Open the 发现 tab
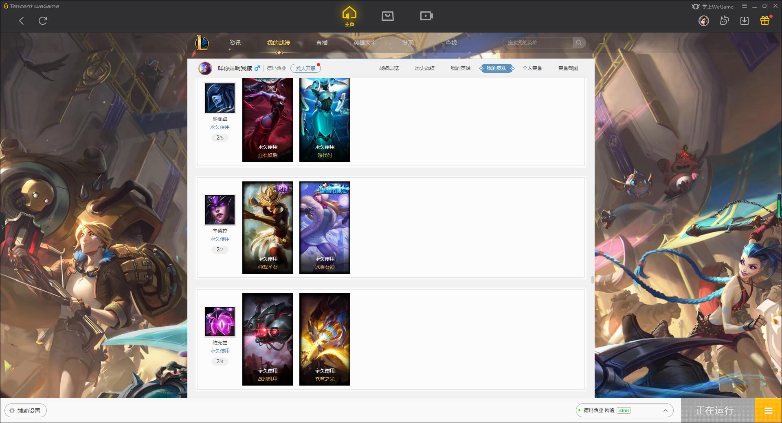Image resolution: width=782 pixels, height=423 pixels. (408, 43)
